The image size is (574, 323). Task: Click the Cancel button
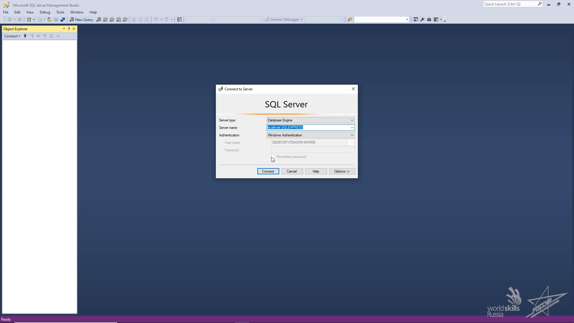pos(292,171)
